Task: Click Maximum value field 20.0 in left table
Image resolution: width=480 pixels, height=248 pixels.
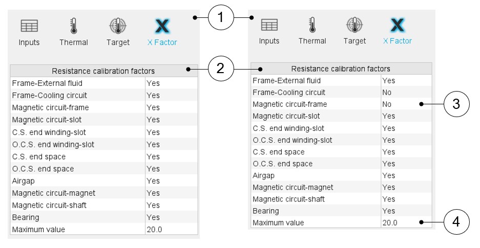Action: click(x=154, y=230)
